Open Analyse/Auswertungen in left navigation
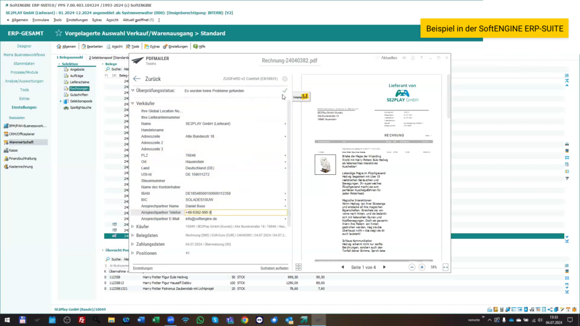 click(24, 81)
